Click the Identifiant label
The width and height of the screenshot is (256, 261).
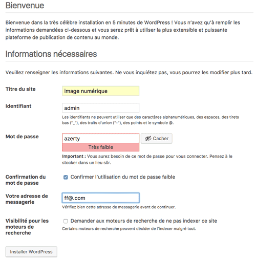(18, 106)
